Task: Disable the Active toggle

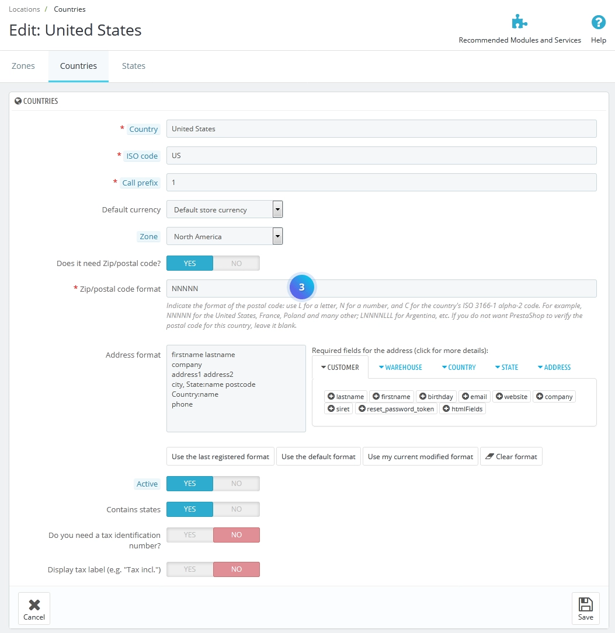Action: tap(237, 483)
